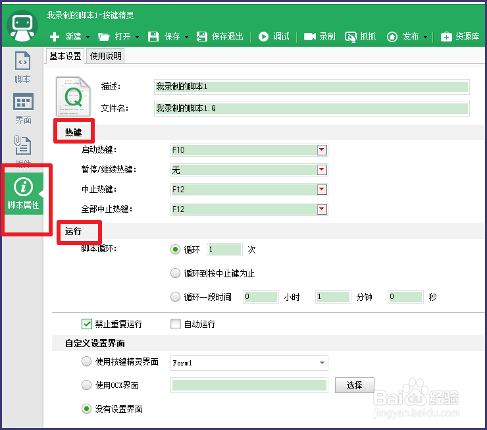Select loop until stop key (循环到按中止键为止) radio
Image resolution: width=487 pixels, height=430 pixels.
[x=175, y=273]
